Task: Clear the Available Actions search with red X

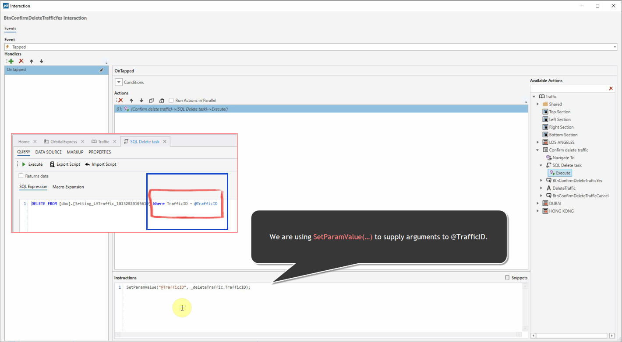Action: pos(611,89)
